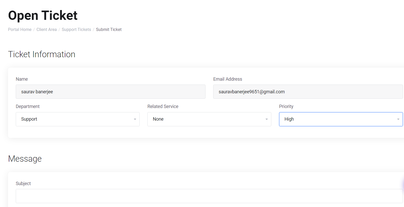Open the Priority dropdown set to High
Viewport: 404px width, 207px height.
pyautogui.click(x=341, y=119)
